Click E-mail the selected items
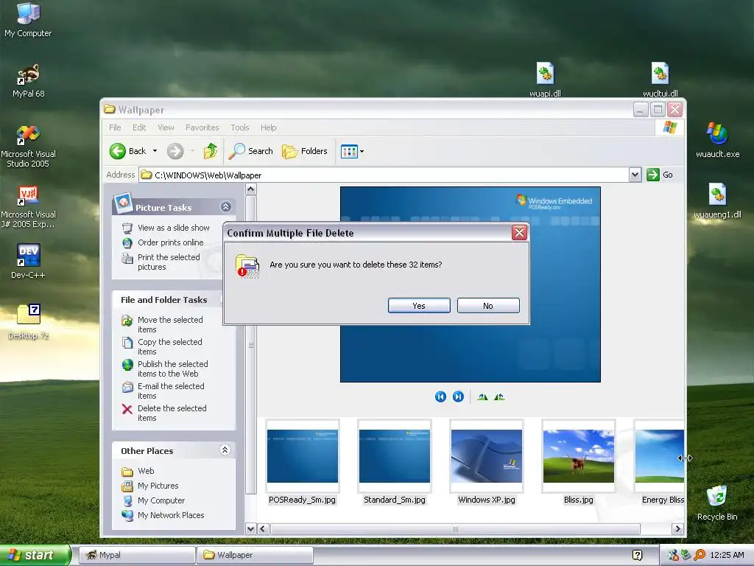The width and height of the screenshot is (754, 566). click(171, 391)
